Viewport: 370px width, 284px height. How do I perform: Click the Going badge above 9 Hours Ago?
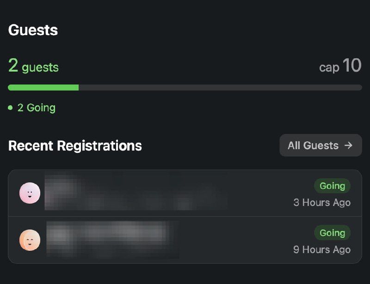[x=332, y=233]
